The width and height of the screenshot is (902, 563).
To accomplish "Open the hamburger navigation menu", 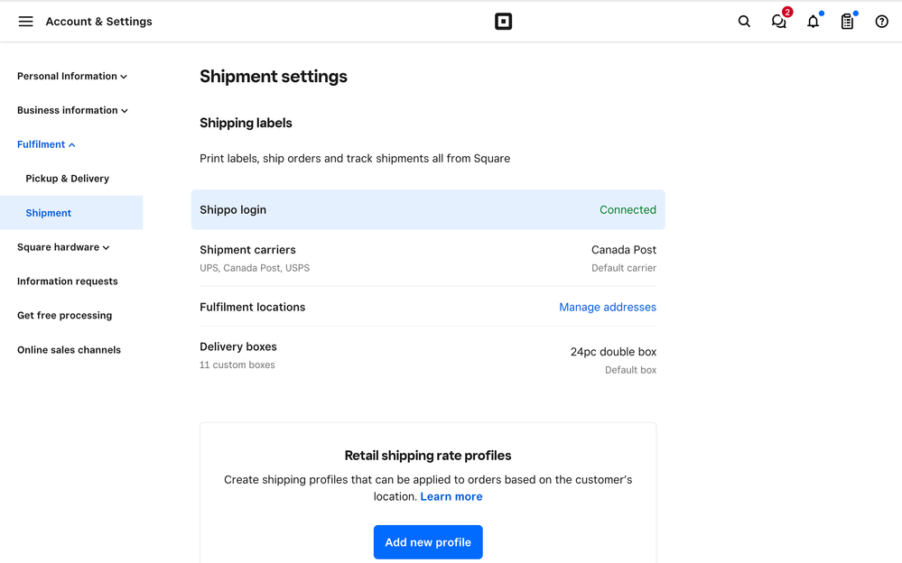I will click(x=26, y=22).
